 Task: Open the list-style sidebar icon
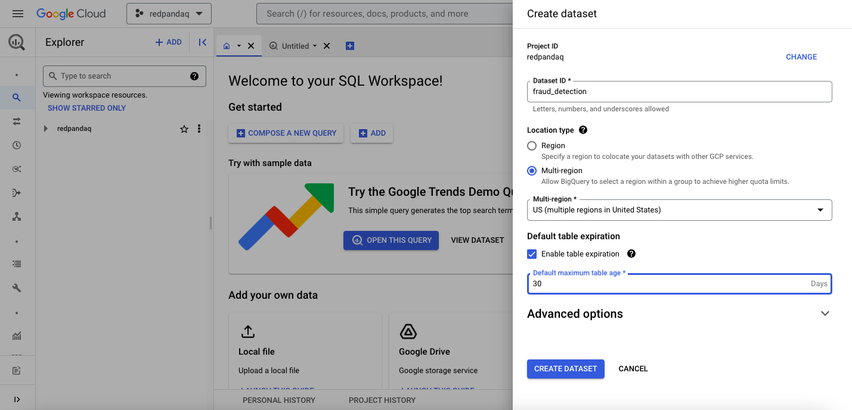click(17, 264)
